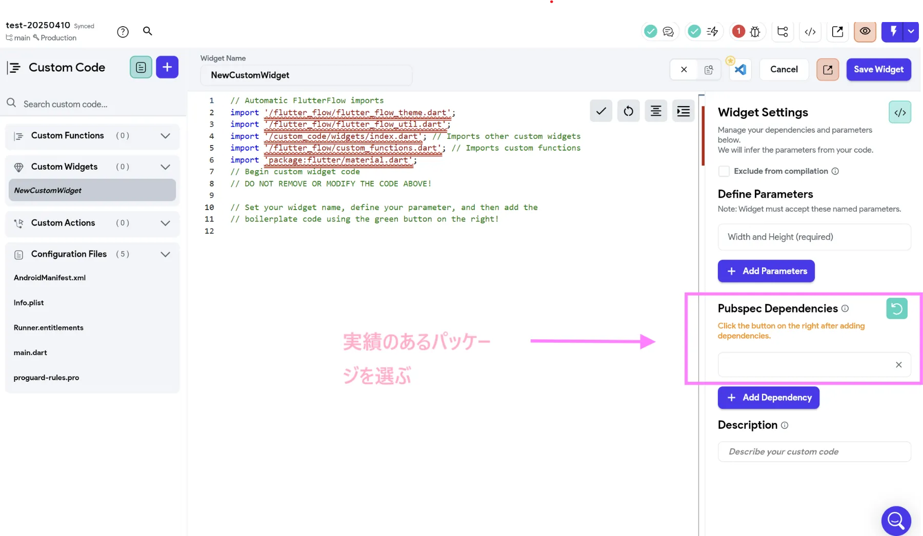
Task: Open the external share link icon in top bar
Action: tap(837, 32)
